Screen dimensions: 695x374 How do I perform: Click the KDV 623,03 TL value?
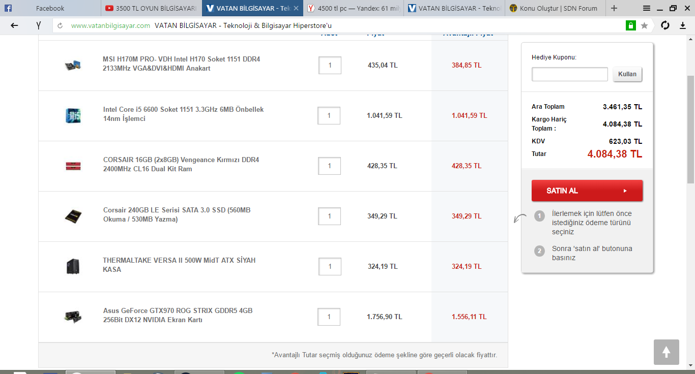(625, 141)
